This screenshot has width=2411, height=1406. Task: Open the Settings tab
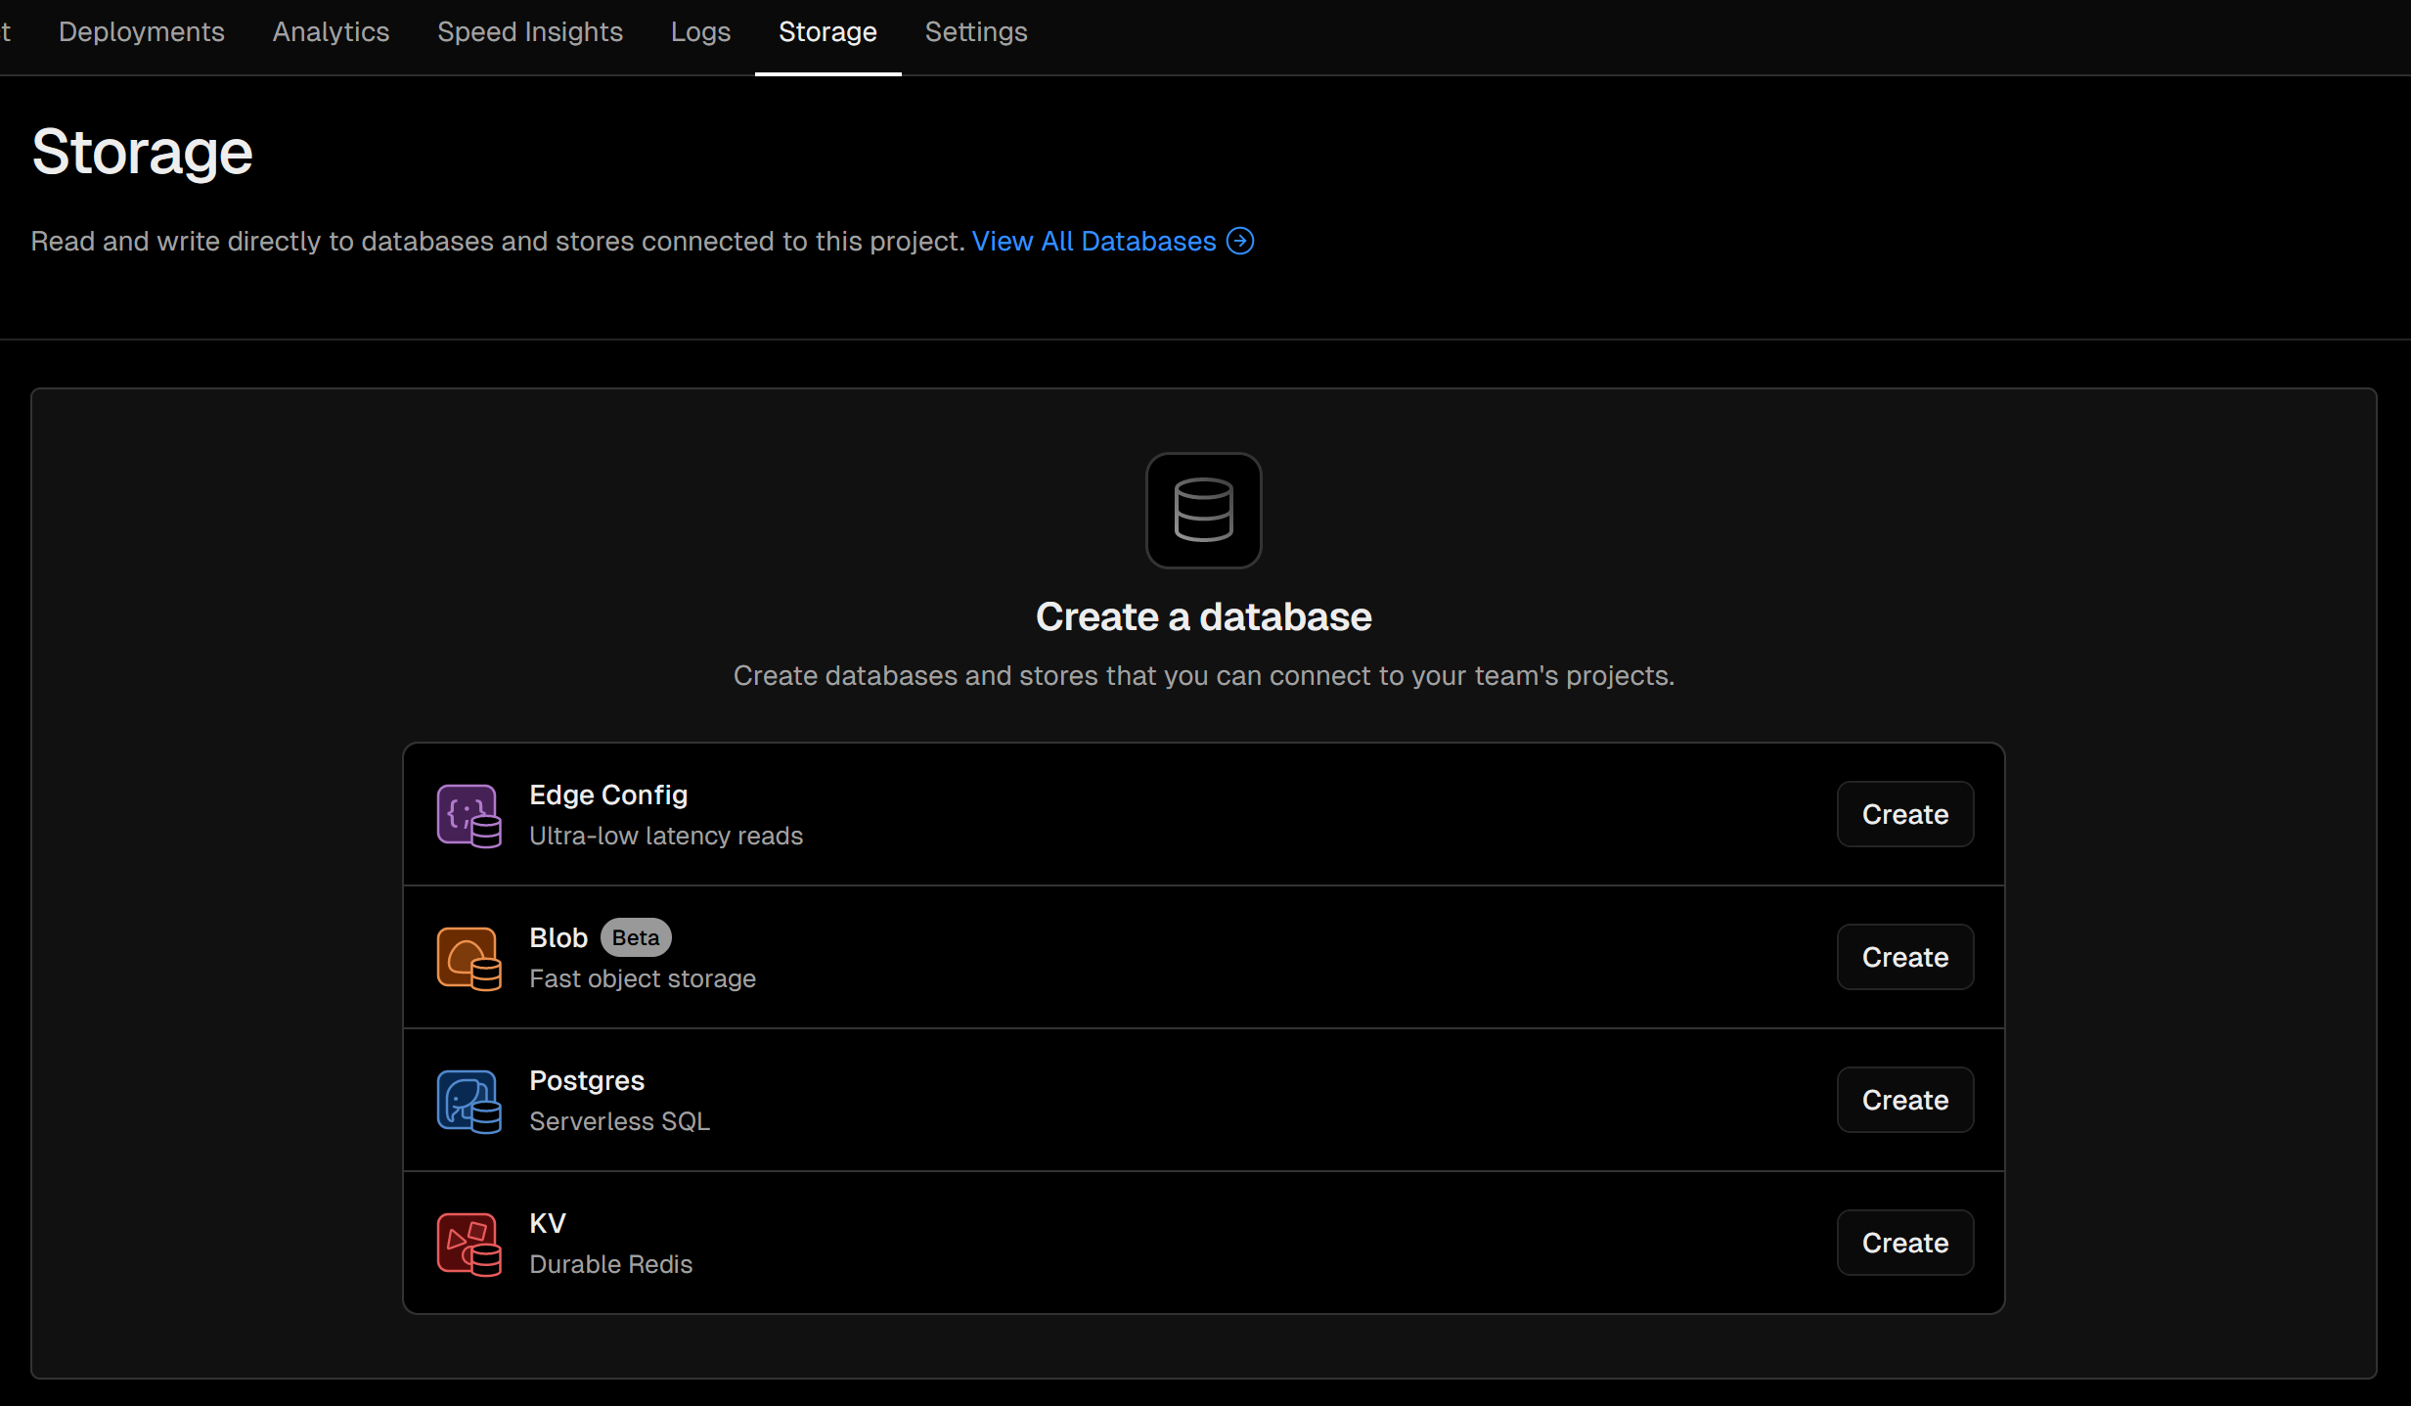(x=975, y=32)
